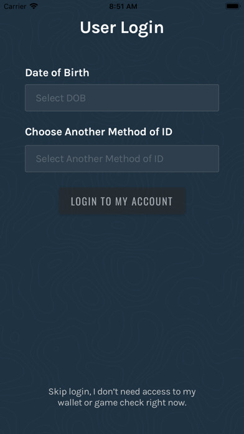Tap the Carrier text in status bar

pyautogui.click(x=15, y=6)
